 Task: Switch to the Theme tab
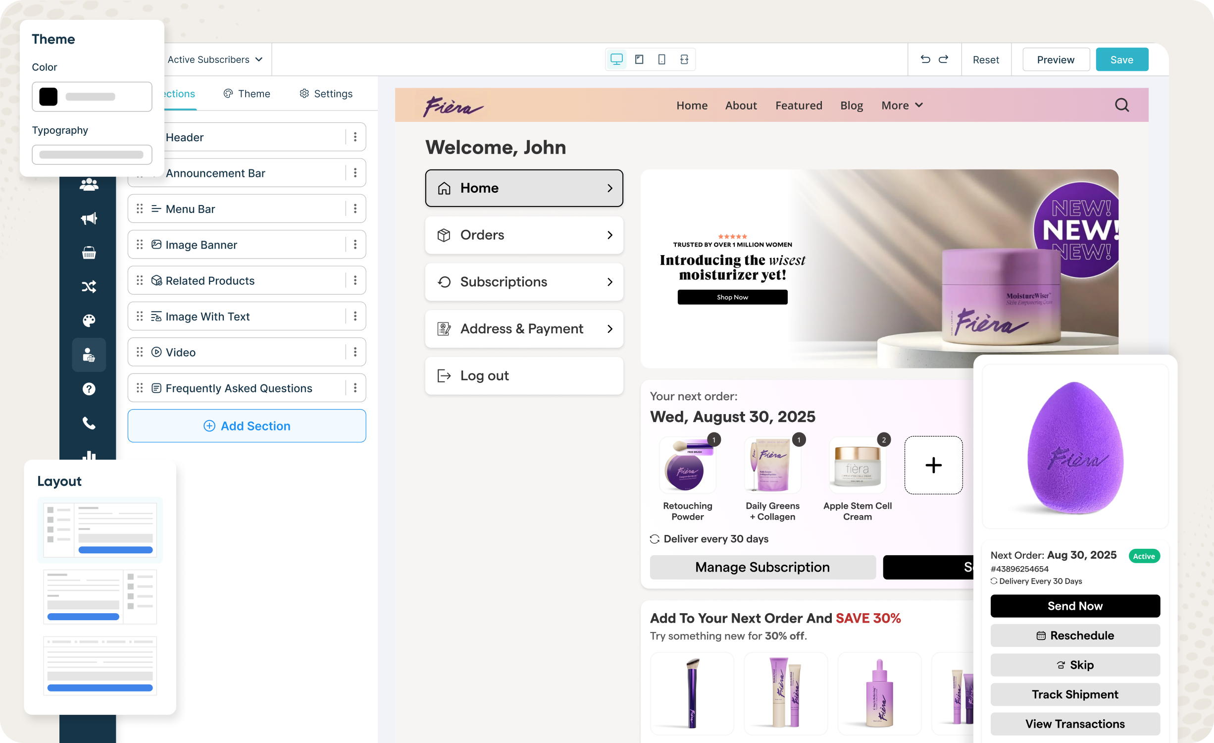click(x=247, y=94)
